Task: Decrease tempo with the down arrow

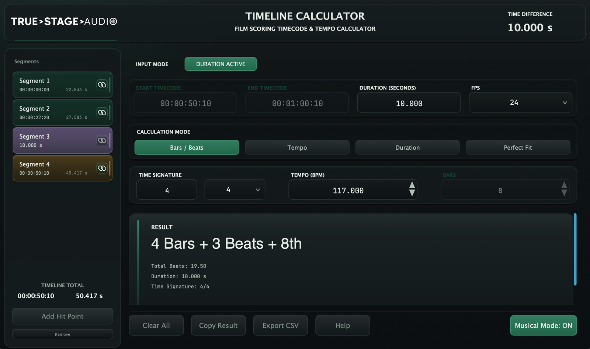Action: coord(412,193)
